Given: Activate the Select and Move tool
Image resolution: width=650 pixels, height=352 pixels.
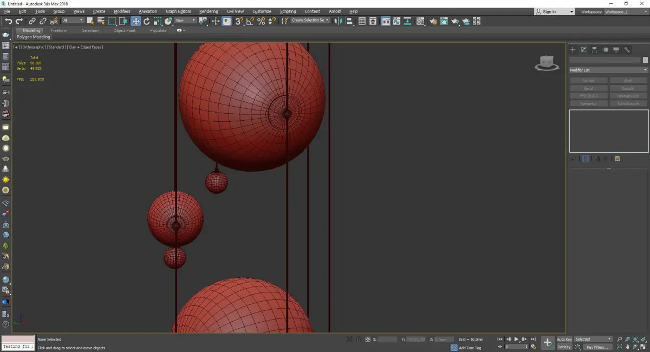Looking at the screenshot, I should (x=135, y=21).
